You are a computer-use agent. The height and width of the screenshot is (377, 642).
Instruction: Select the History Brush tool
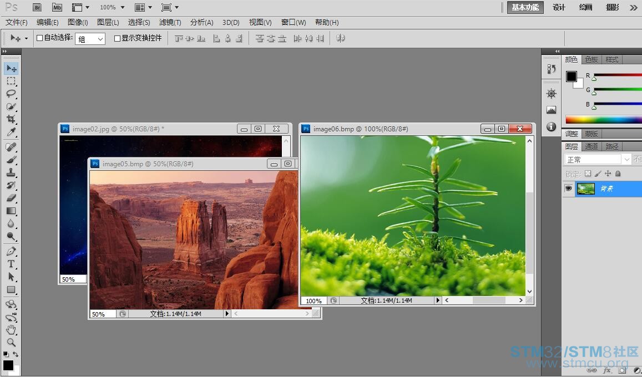[11, 185]
